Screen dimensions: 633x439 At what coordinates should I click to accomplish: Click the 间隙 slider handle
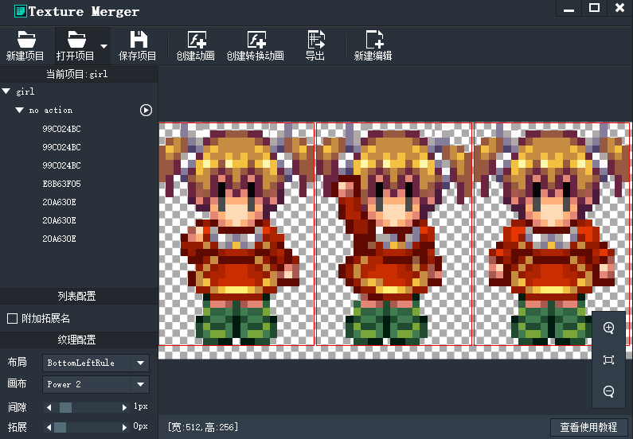click(x=65, y=407)
